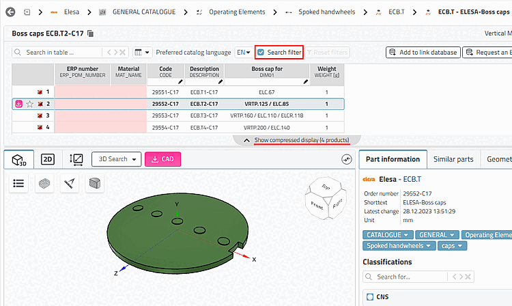
Task: Toggle the wireframe sphere display icon
Action: (x=44, y=183)
